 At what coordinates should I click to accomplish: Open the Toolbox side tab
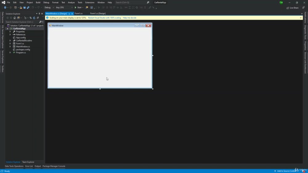coord(2,69)
